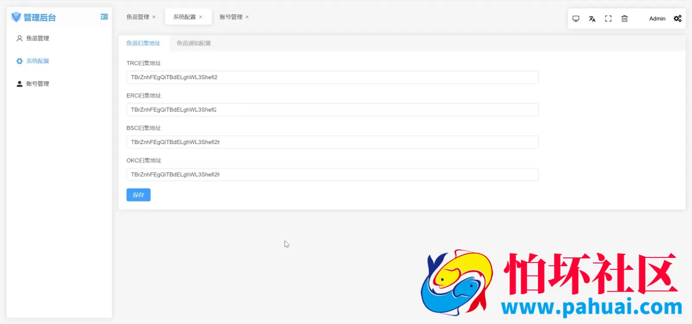Image resolution: width=692 pixels, height=324 pixels.
Task: Select the 鱼苗归集地址 tab
Action: [x=143, y=43]
